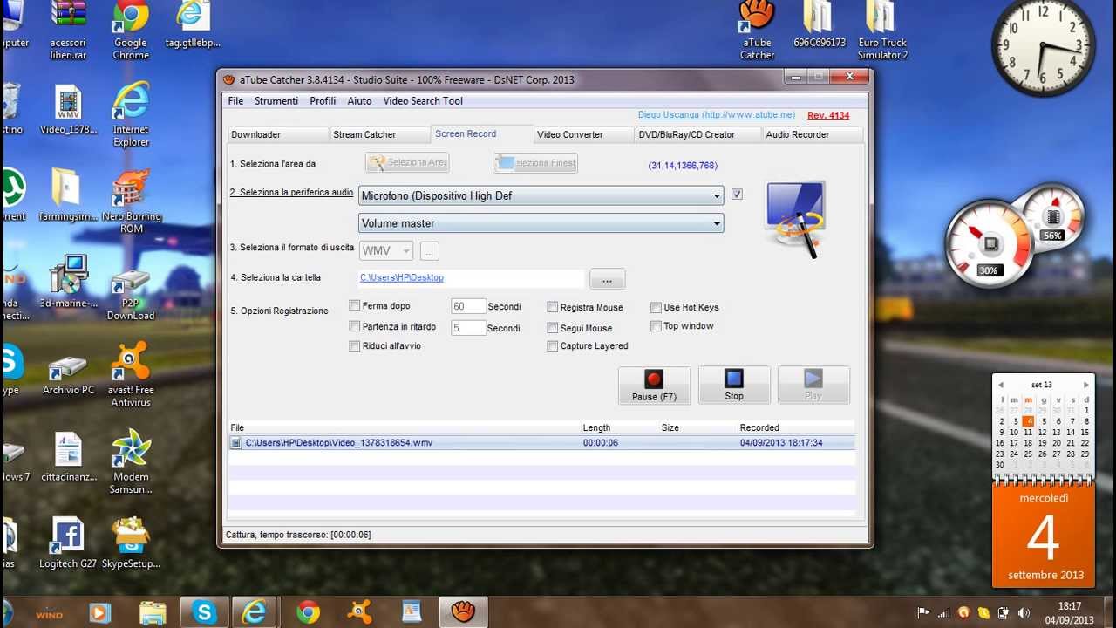Viewport: 1116px width, 628px height.
Task: Enable Capture Layered checkbox
Action: click(552, 345)
